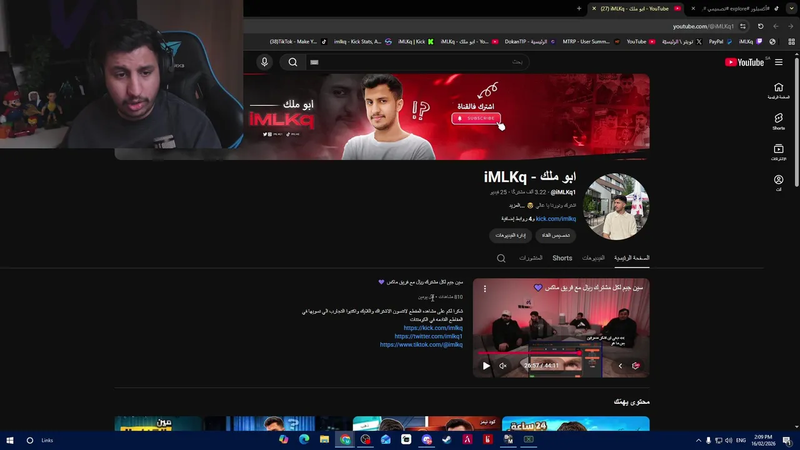This screenshot has width=800, height=450.
Task: Switch to the Posts channel tab
Action: point(531,257)
